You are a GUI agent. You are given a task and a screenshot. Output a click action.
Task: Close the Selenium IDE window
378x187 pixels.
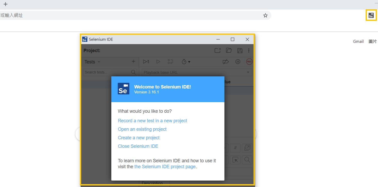pos(247,39)
